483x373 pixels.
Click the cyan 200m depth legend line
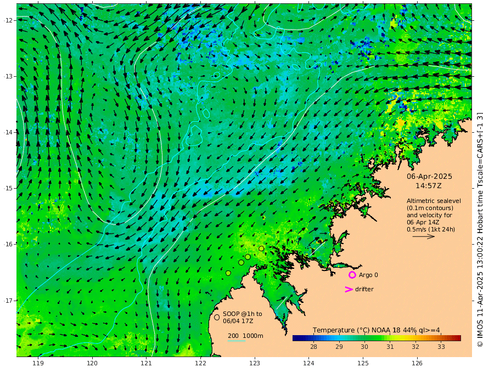pos(236,341)
